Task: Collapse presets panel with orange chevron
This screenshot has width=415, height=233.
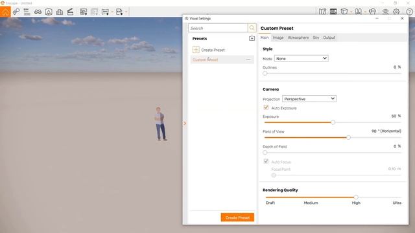Action: pos(185,123)
